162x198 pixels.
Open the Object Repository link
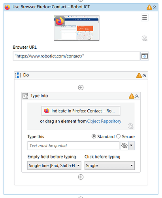coord(104,121)
